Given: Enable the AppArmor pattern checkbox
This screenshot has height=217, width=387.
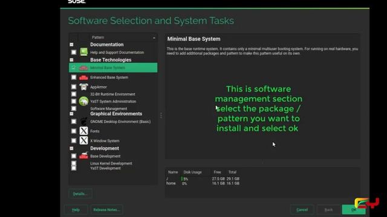Looking at the screenshot, I should [74, 87].
